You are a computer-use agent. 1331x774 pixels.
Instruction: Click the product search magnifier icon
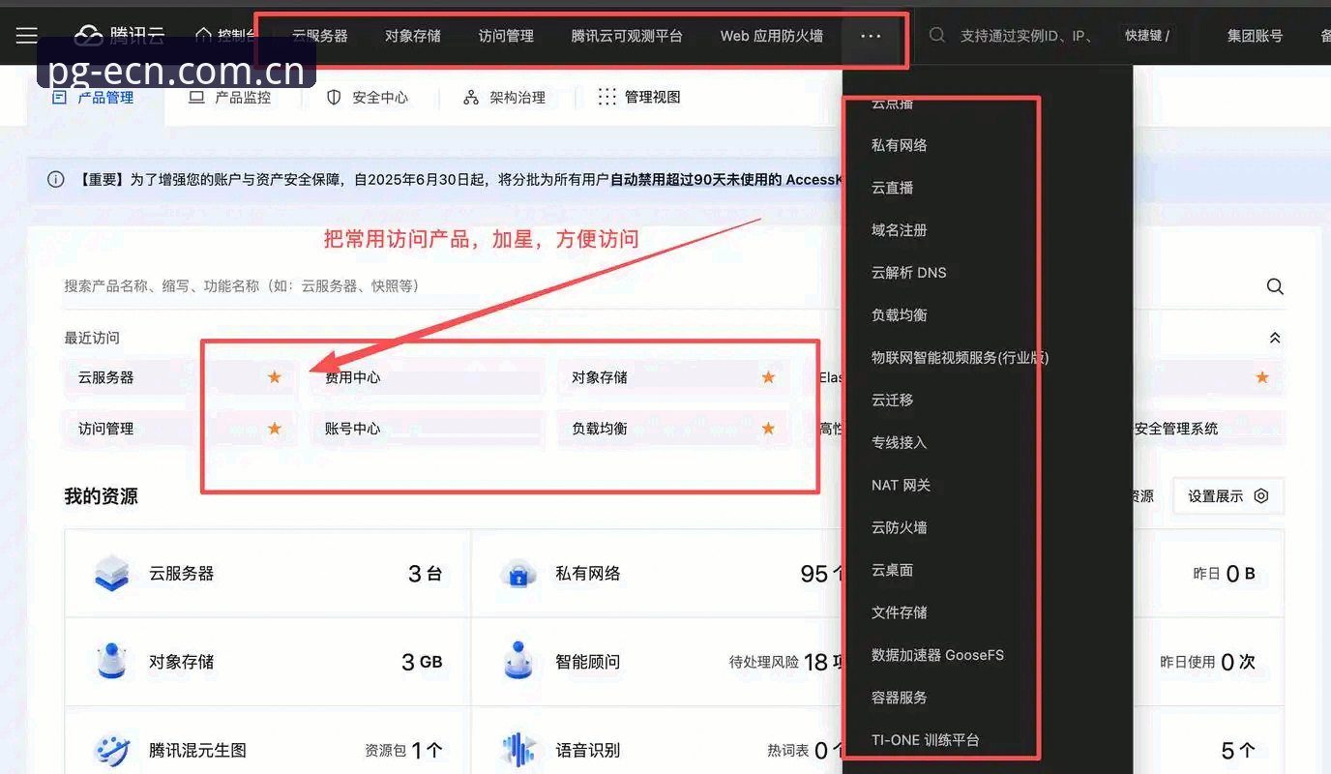click(1275, 286)
